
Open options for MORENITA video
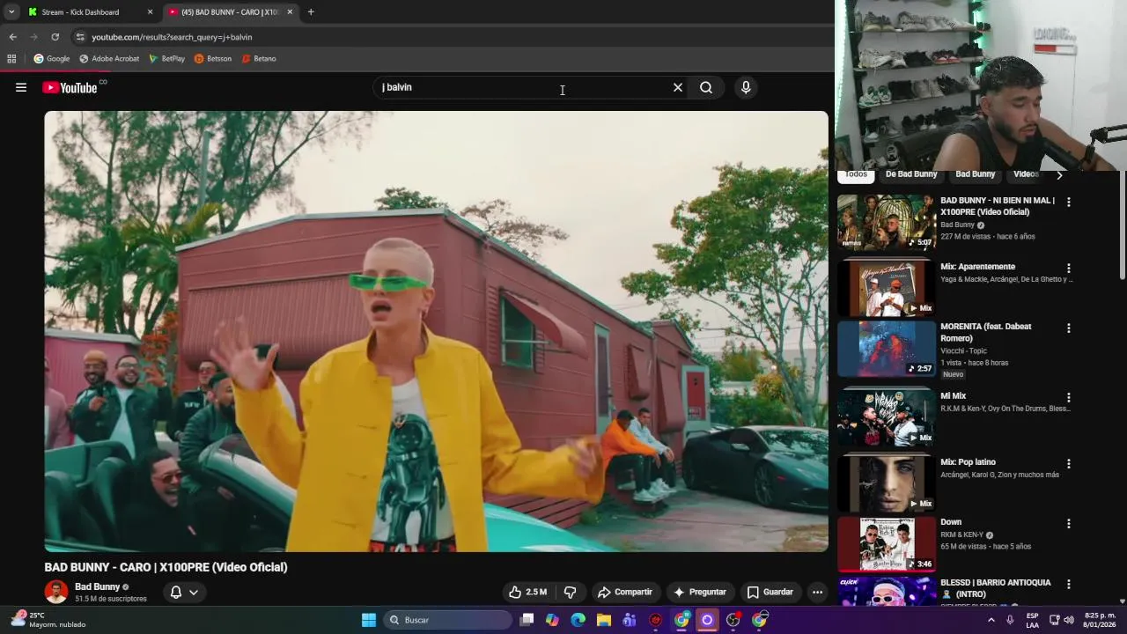[x=1069, y=328]
